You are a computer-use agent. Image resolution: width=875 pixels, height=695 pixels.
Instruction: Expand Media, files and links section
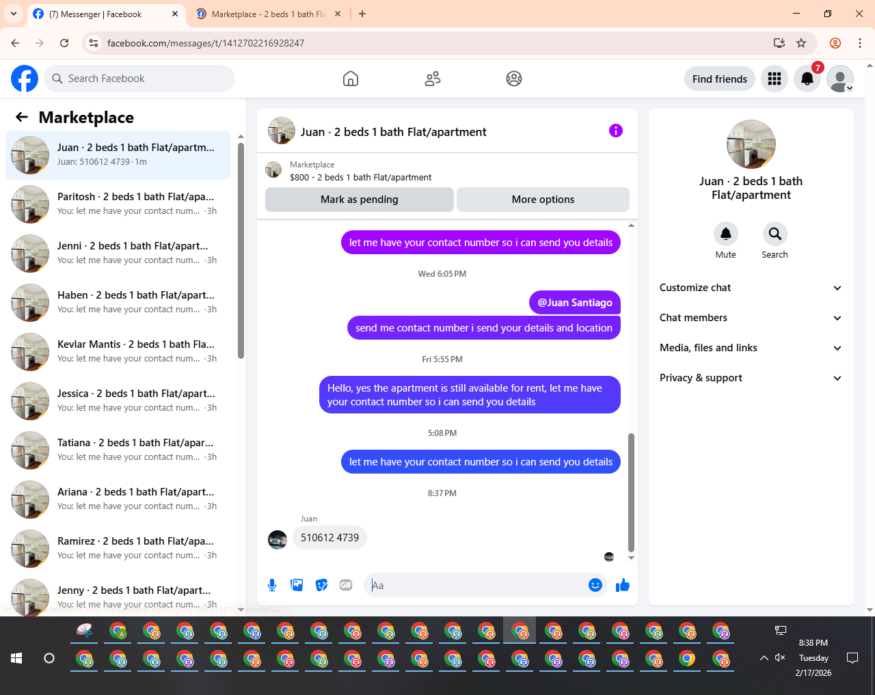751,348
